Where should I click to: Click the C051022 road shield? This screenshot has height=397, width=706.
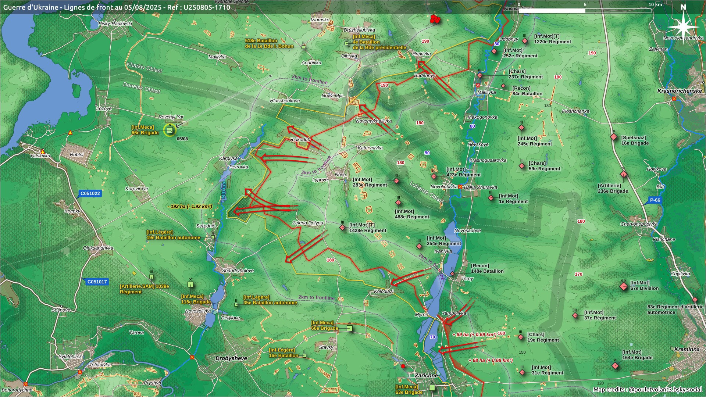click(x=90, y=194)
